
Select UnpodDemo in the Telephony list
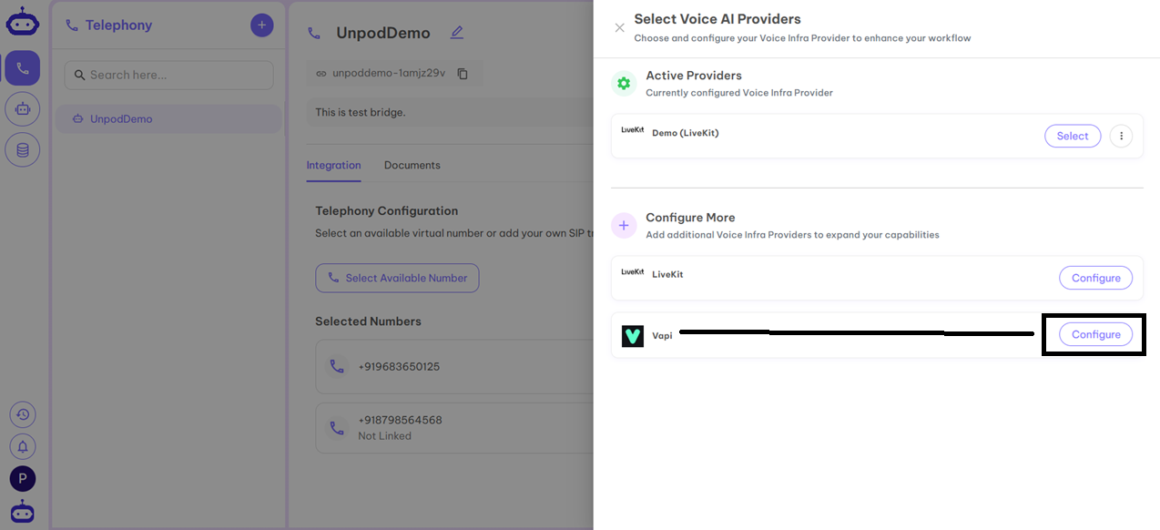point(121,119)
